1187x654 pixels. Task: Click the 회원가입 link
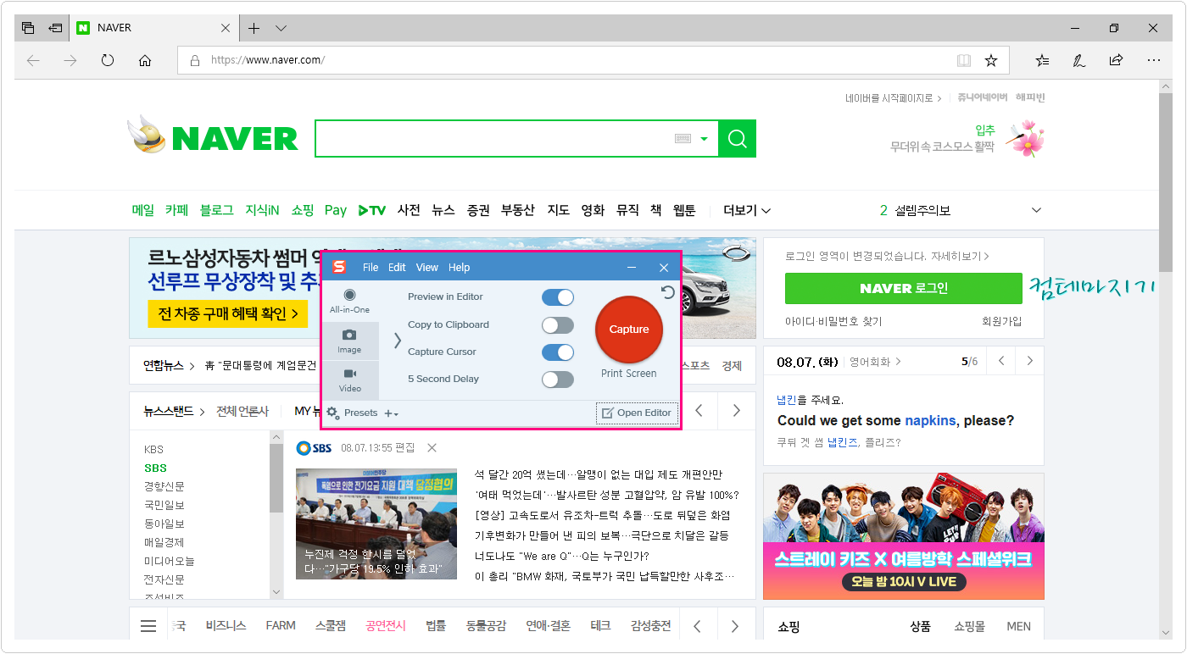tap(1001, 322)
